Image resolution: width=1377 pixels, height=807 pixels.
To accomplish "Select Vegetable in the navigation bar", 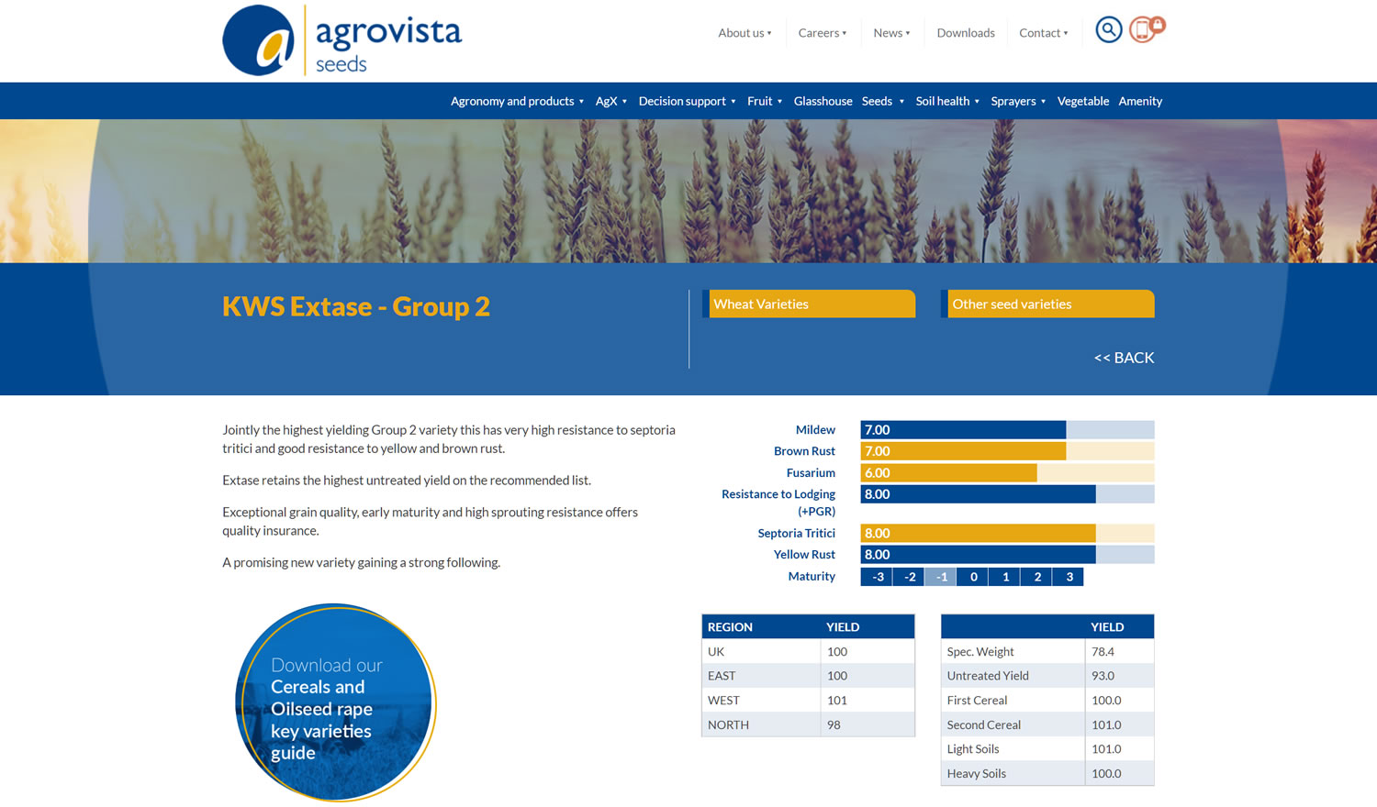I will (1082, 101).
